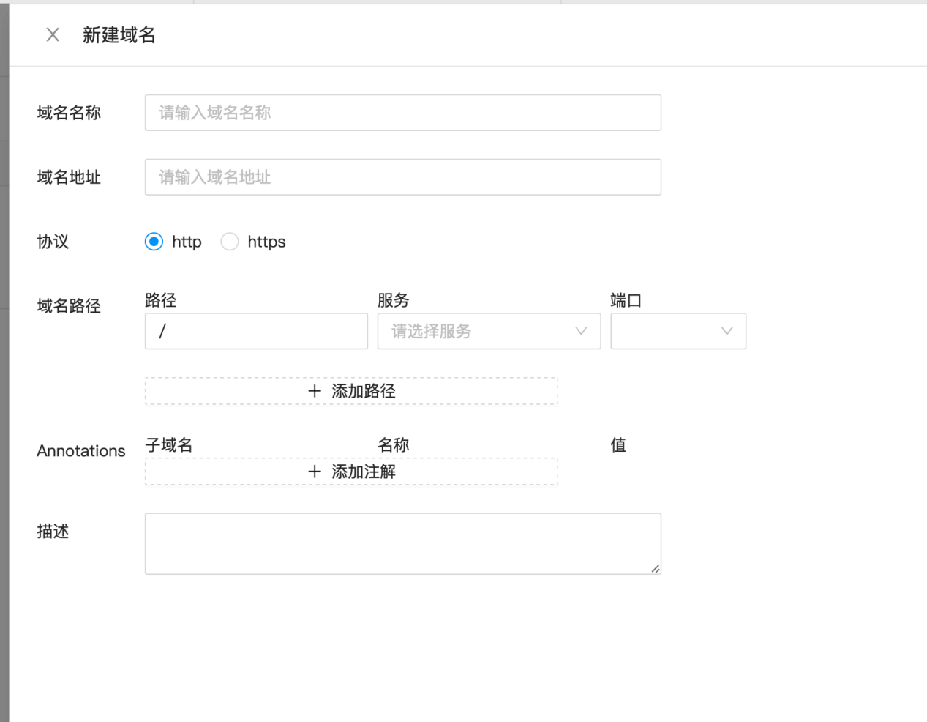Viewport: 927px width, 722px height.
Task: Open the 请选择服务 dropdown
Action: (476, 331)
